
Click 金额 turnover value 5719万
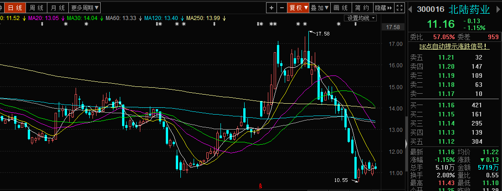[x=488, y=167]
